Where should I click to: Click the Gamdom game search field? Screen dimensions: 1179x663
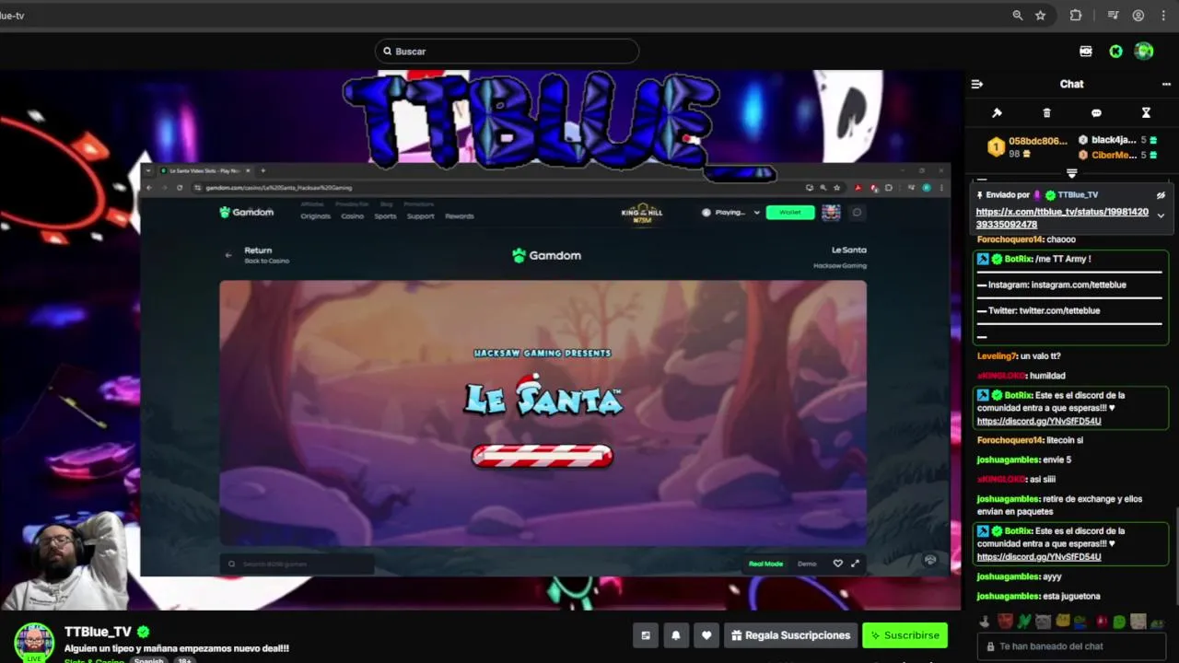[x=297, y=564]
